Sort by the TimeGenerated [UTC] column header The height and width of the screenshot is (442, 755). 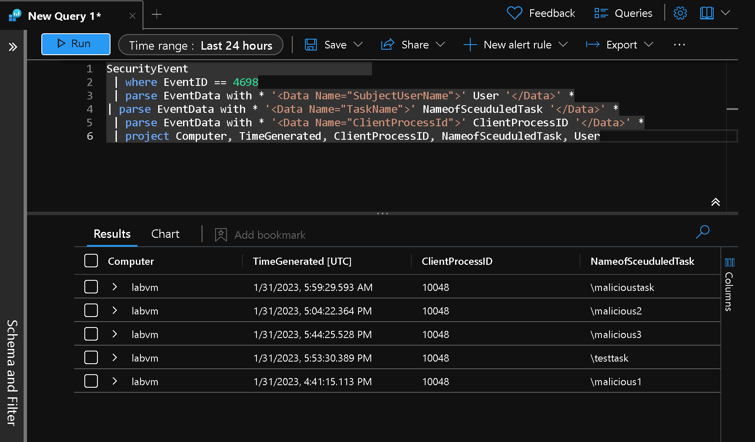302,261
